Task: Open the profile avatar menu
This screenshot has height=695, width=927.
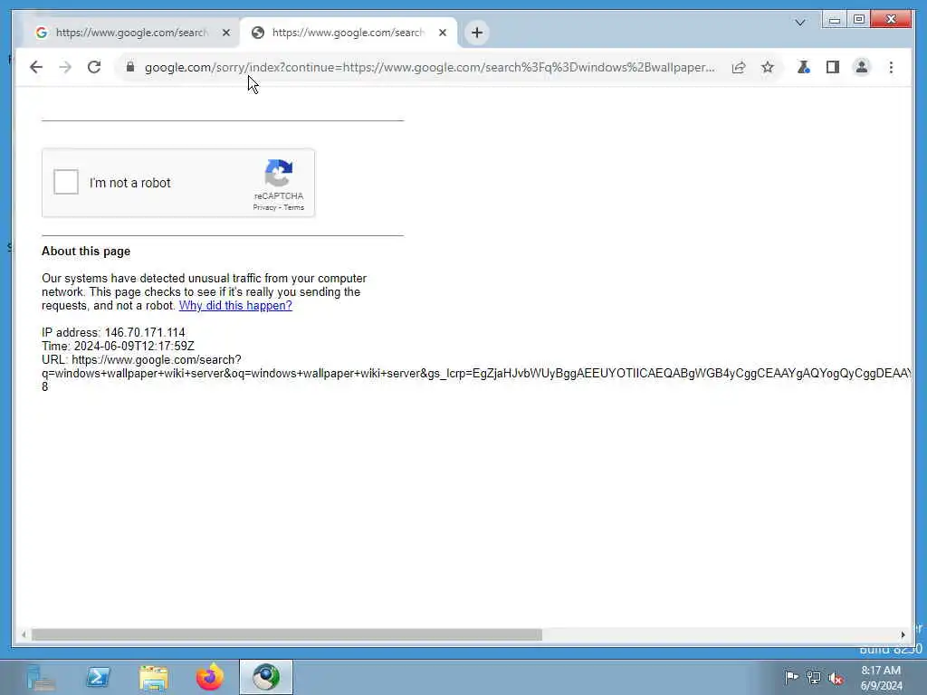Action: (862, 67)
